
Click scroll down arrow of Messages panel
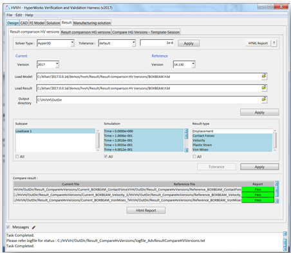click(285, 249)
